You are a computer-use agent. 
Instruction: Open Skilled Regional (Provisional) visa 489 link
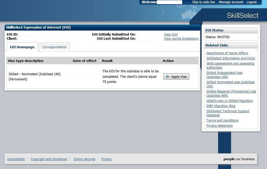(231, 91)
